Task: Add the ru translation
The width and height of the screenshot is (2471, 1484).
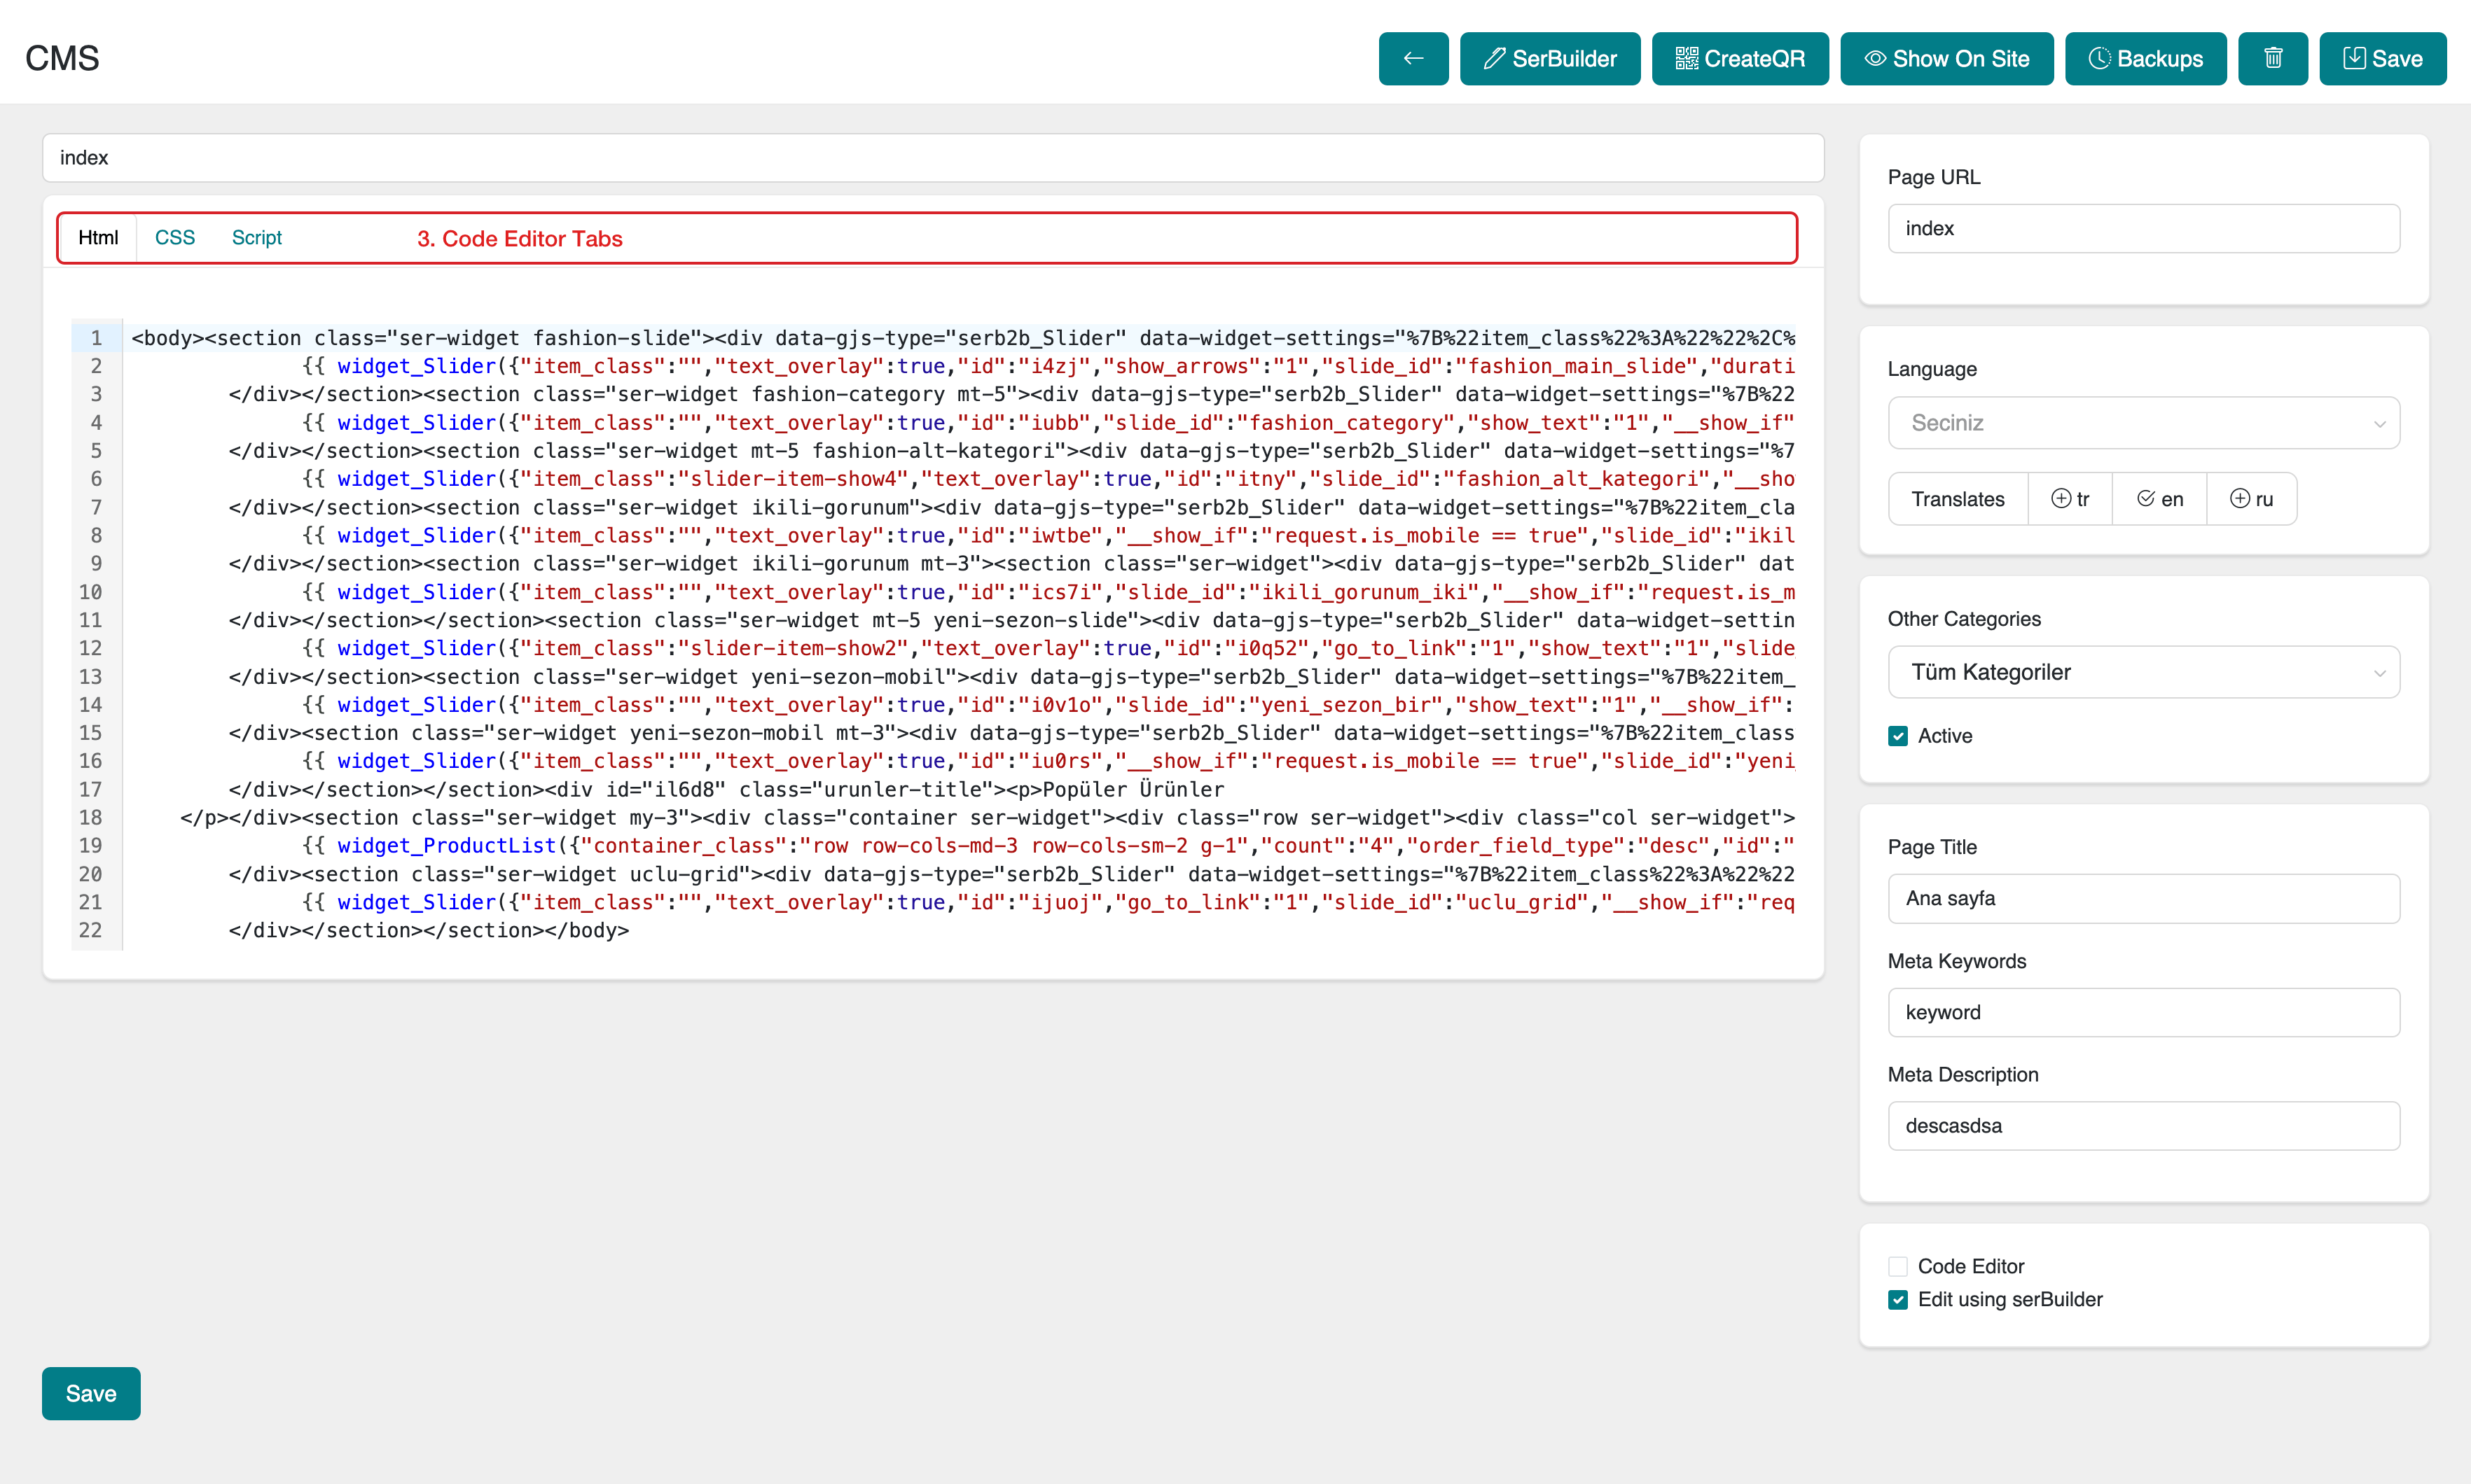Action: coord(2251,499)
